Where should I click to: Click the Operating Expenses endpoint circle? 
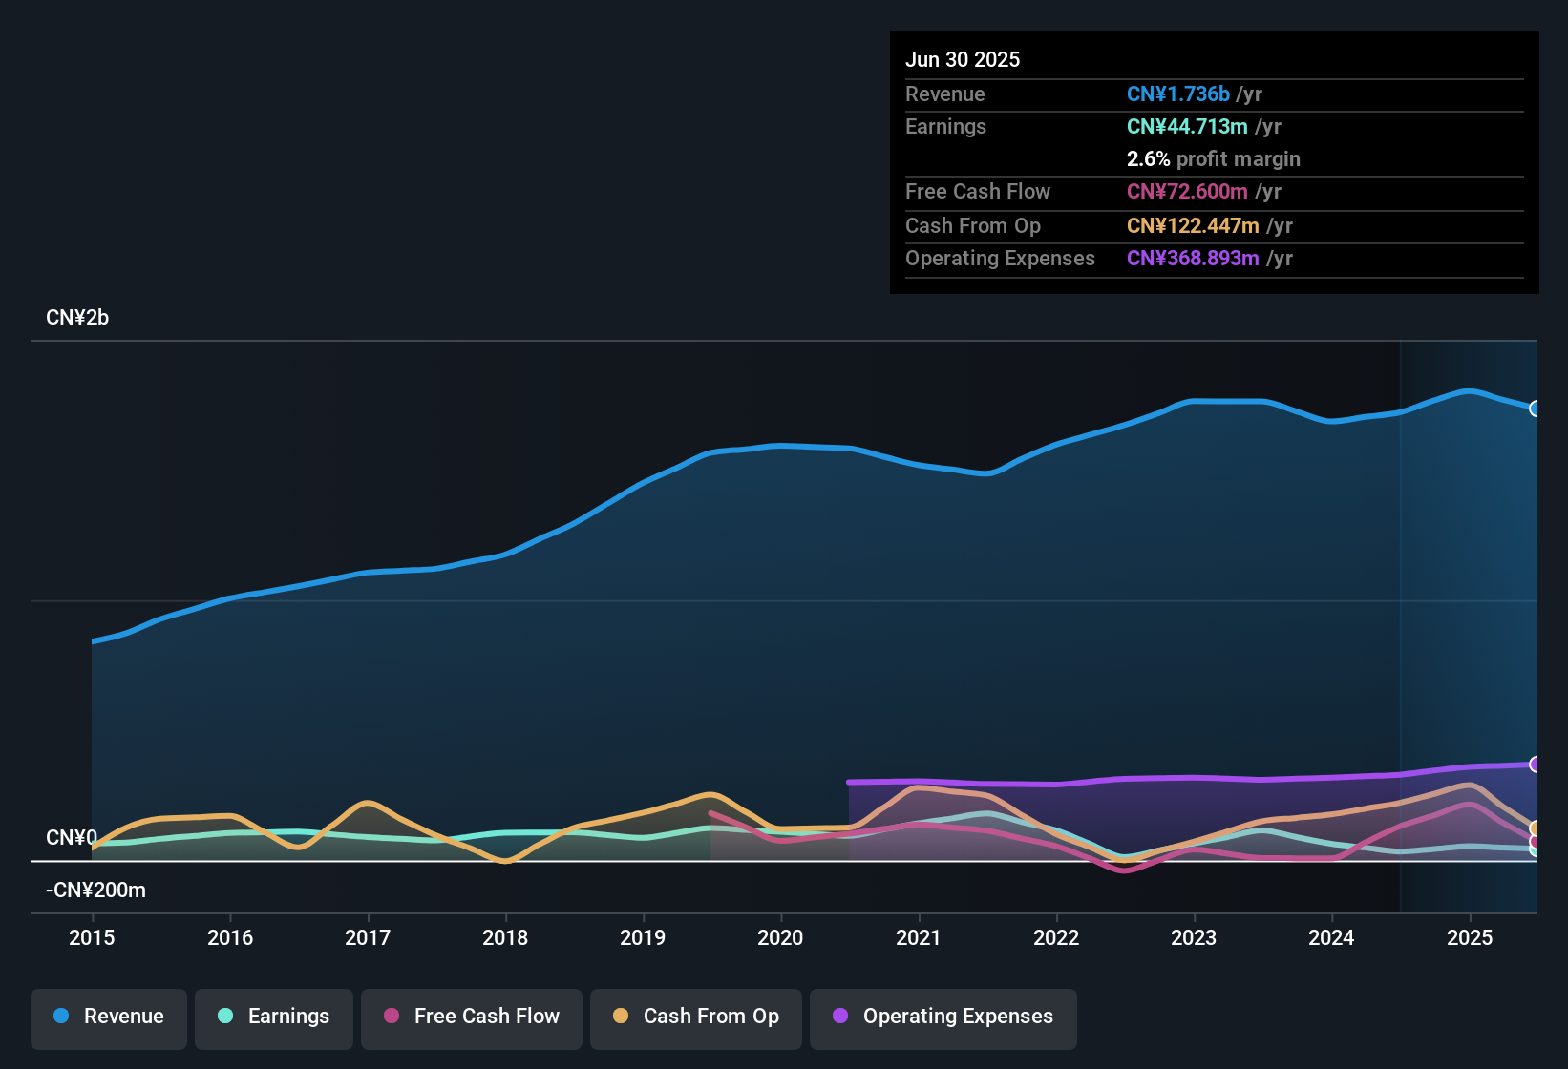[1536, 765]
